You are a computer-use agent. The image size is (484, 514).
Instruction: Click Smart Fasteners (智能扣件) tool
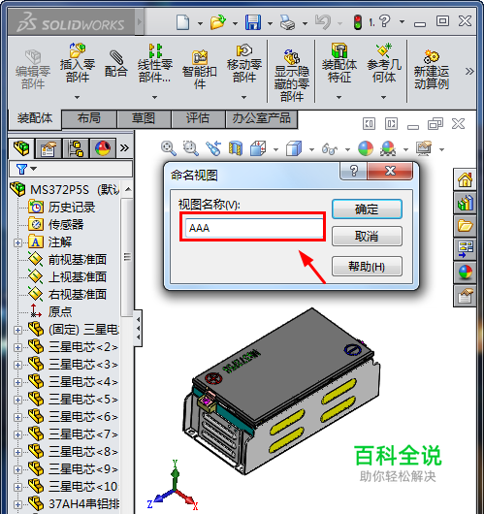pos(200,70)
